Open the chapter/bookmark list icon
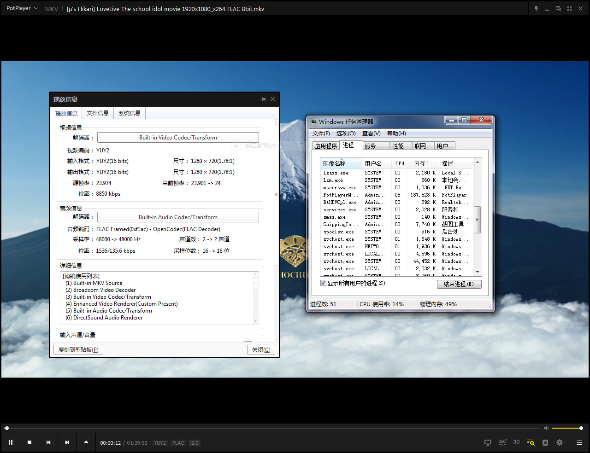This screenshot has height=453, width=590. tap(545, 442)
